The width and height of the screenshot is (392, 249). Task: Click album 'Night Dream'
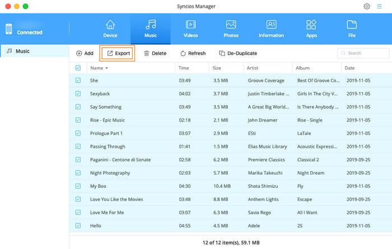tap(311, 173)
